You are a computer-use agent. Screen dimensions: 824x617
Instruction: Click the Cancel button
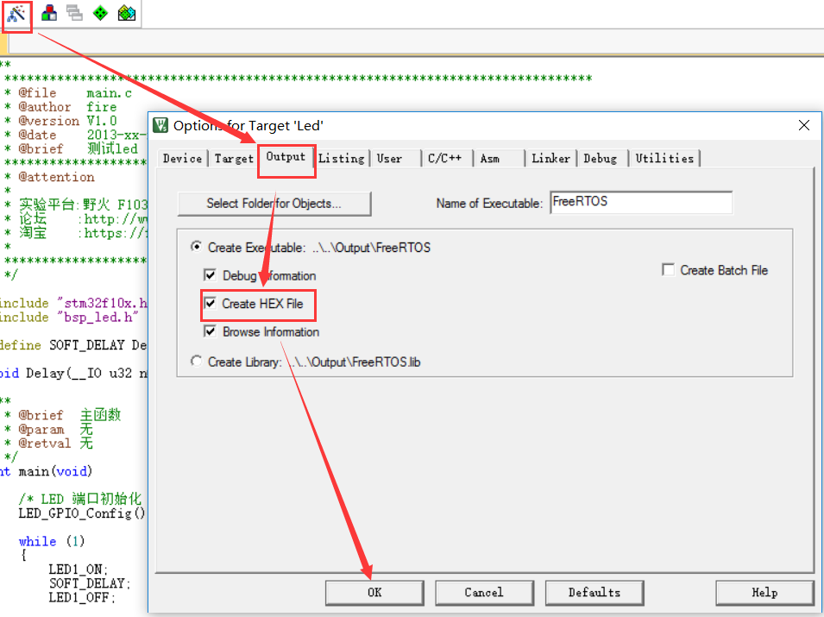(x=484, y=593)
